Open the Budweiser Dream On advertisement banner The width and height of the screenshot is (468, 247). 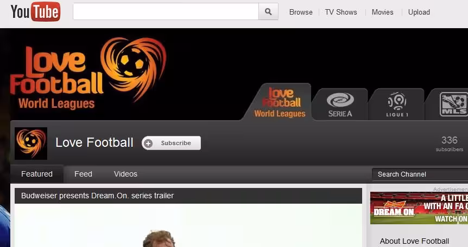point(419,208)
